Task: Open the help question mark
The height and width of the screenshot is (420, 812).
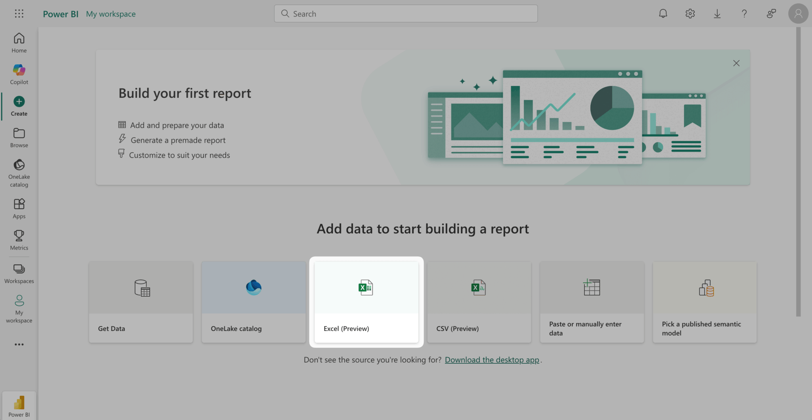Action: 744,14
